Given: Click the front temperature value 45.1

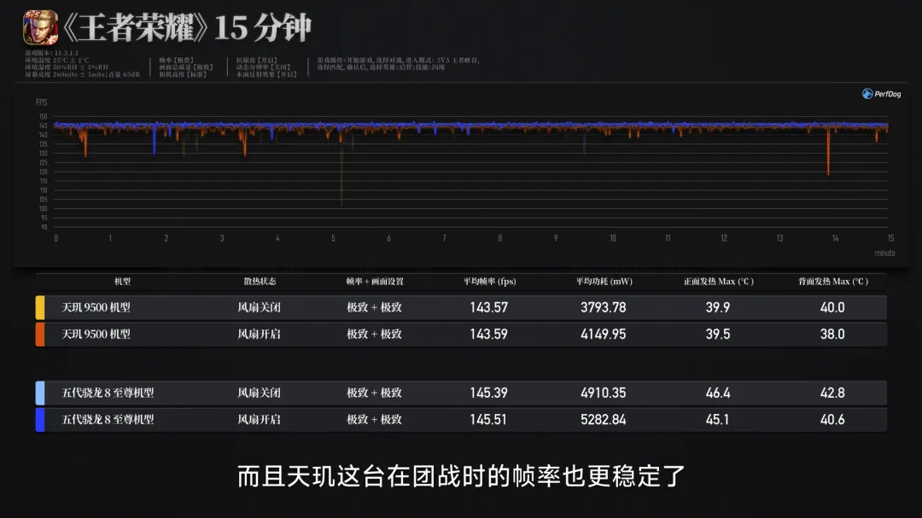Looking at the screenshot, I should point(717,420).
